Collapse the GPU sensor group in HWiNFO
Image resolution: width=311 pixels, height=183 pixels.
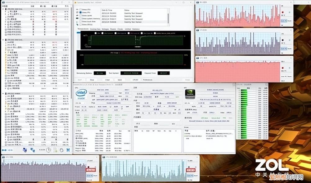3,93
